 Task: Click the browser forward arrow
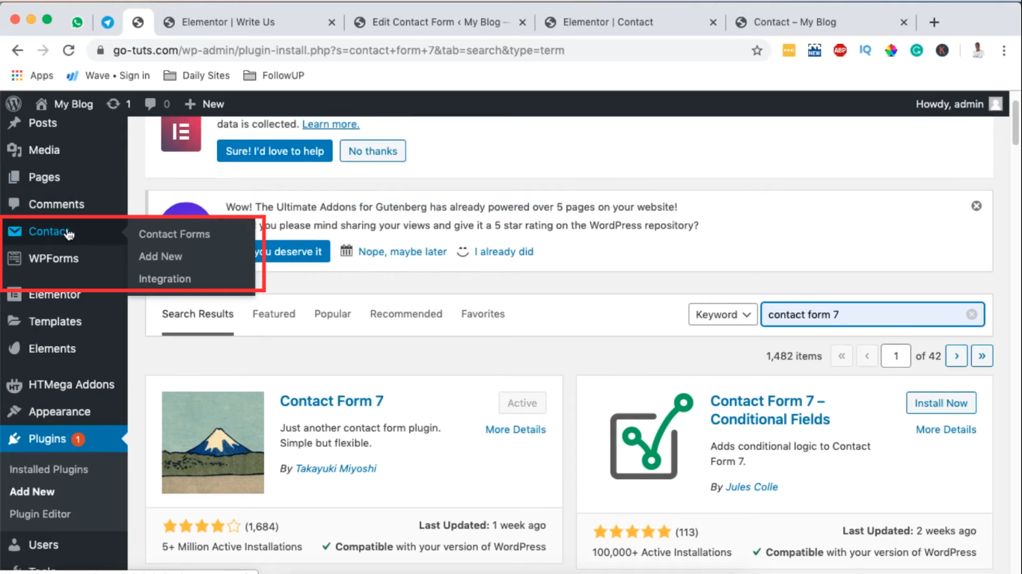pos(43,51)
